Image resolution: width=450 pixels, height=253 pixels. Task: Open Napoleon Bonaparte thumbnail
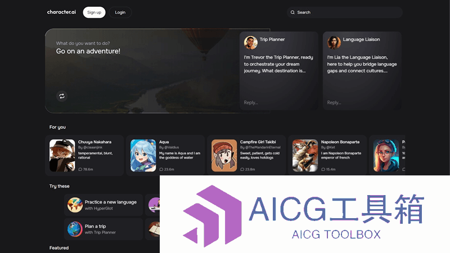[x=305, y=156]
